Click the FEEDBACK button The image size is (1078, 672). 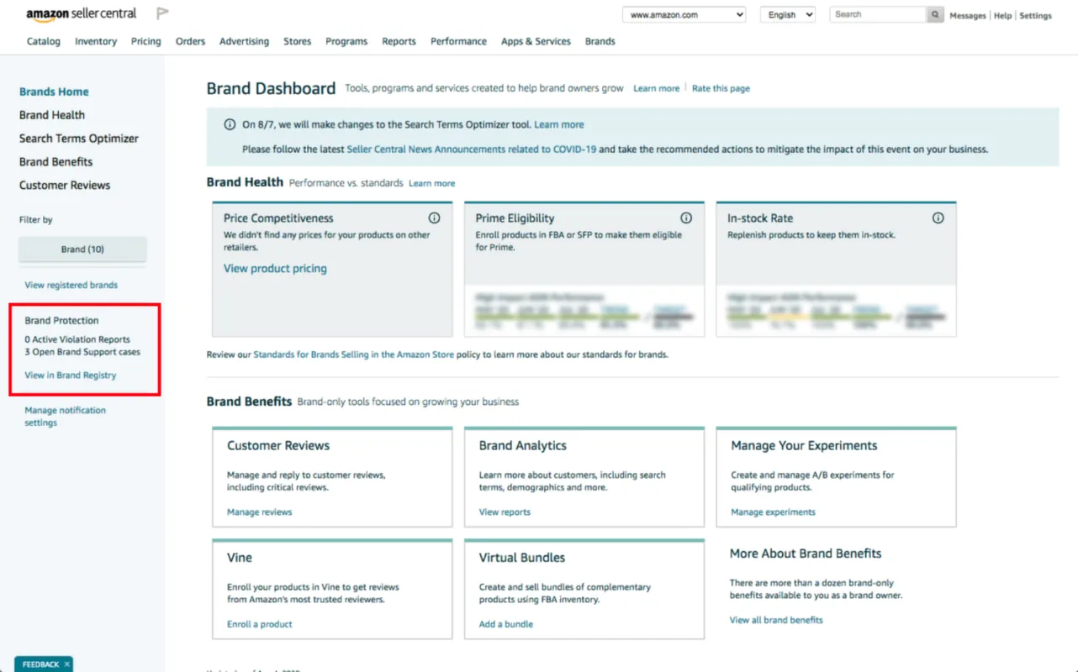(40, 664)
